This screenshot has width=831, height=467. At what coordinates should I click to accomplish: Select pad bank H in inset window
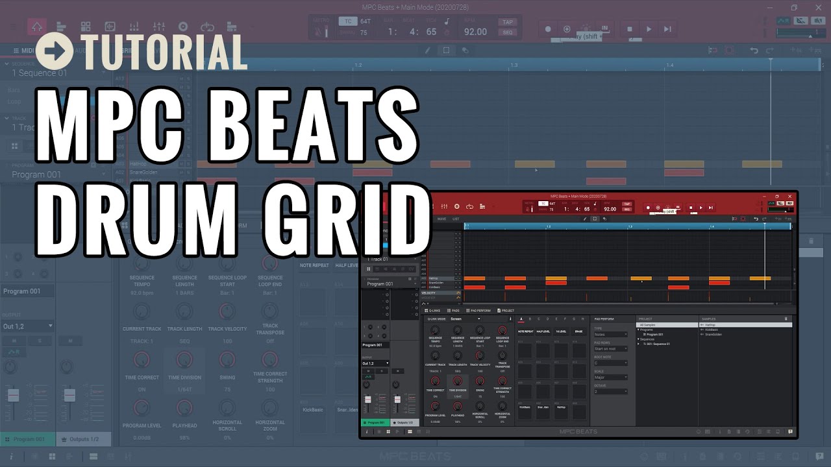click(583, 319)
